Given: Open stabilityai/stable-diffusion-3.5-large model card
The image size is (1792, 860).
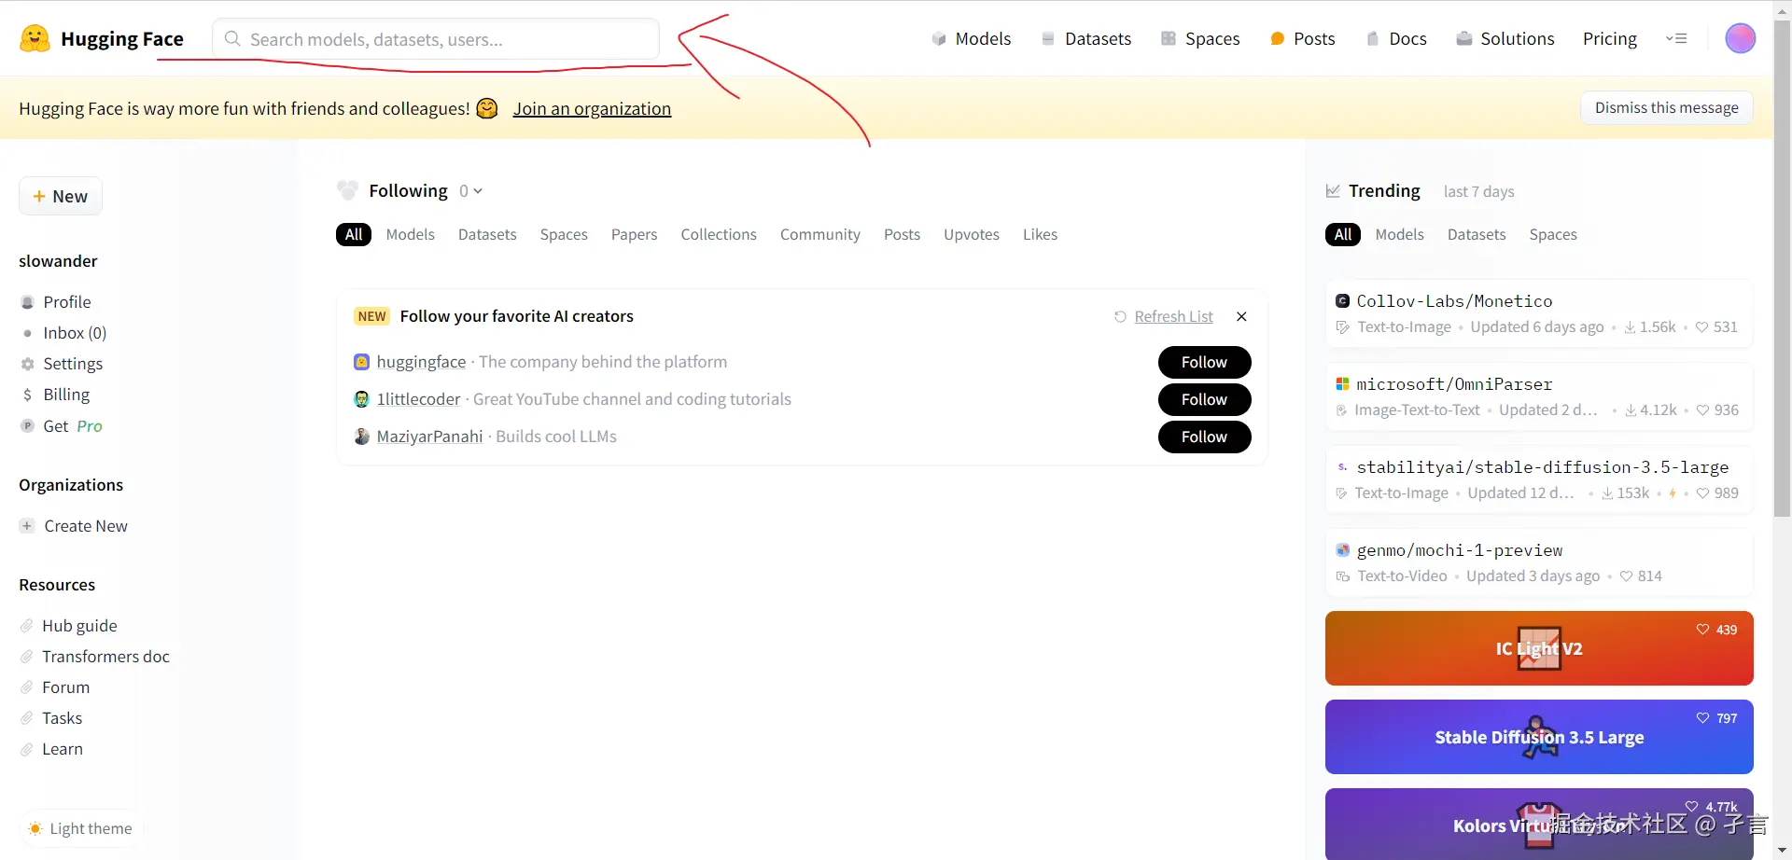Looking at the screenshot, I should (x=1539, y=479).
